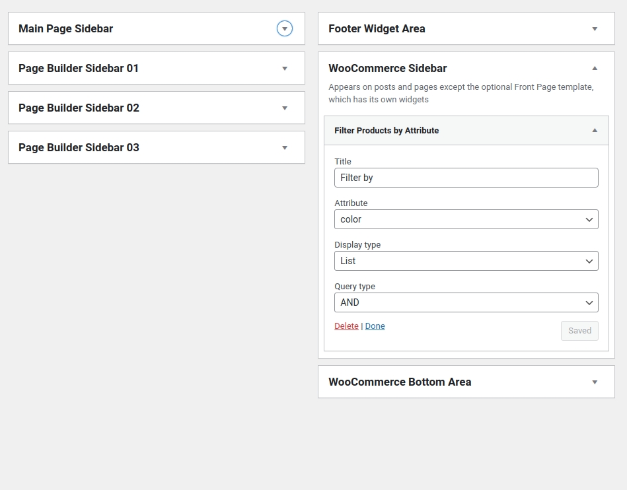Click the circled arrow icon on Main Page Sidebar
Image resolution: width=627 pixels, height=490 pixels.
click(285, 28)
